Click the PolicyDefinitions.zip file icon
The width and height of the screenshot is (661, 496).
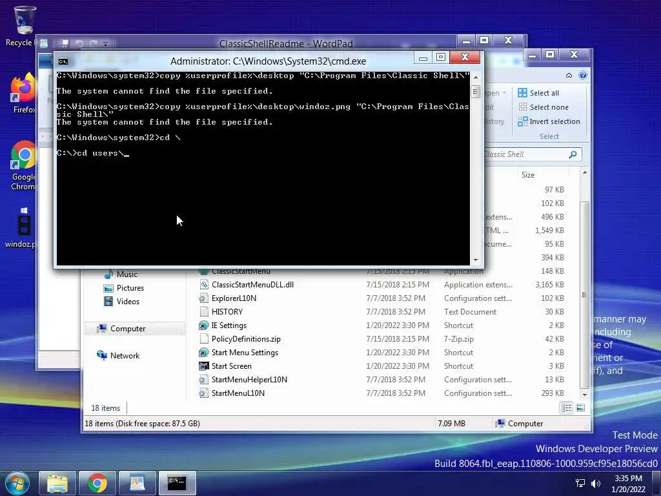(203, 338)
